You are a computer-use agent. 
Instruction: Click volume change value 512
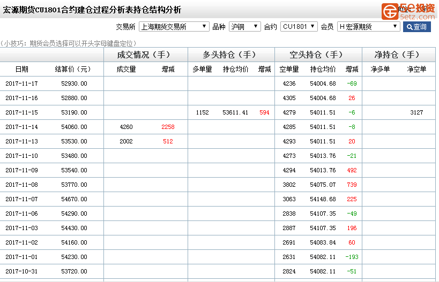pyautogui.click(x=168, y=141)
